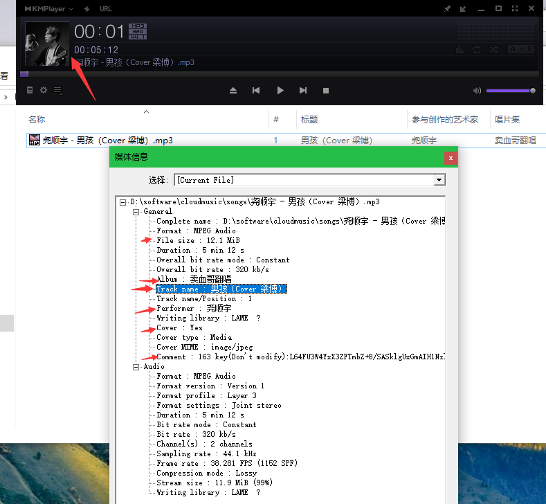Select Cover type : Media row
Screen dimensions: 546x504
(194, 338)
